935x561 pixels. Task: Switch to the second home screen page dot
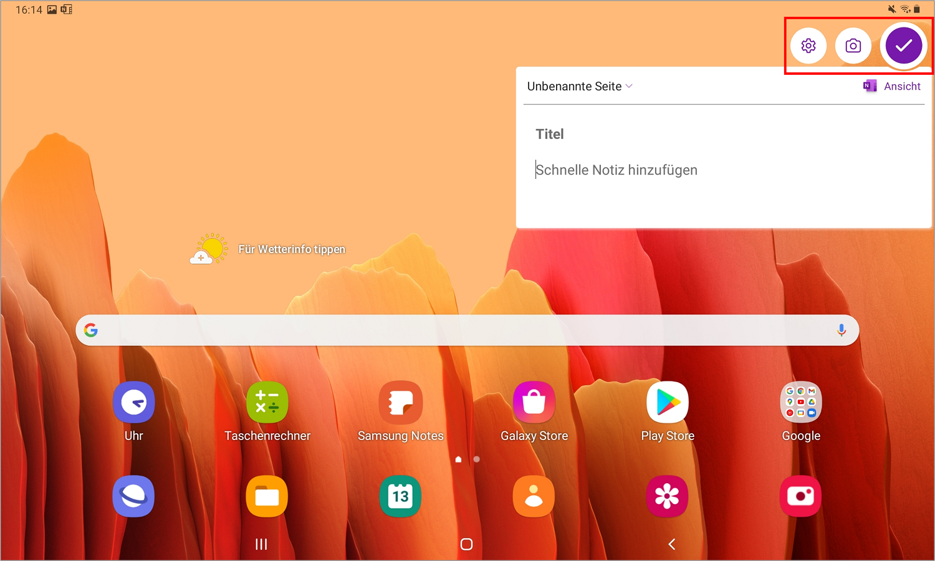[x=476, y=459]
